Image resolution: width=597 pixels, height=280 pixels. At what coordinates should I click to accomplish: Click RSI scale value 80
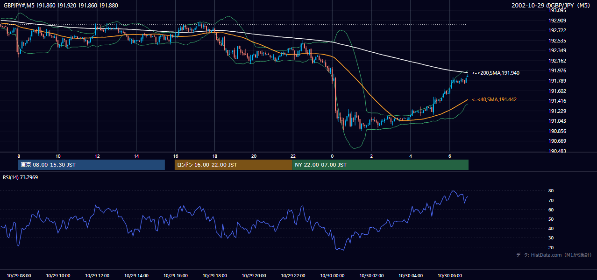(x=551, y=191)
